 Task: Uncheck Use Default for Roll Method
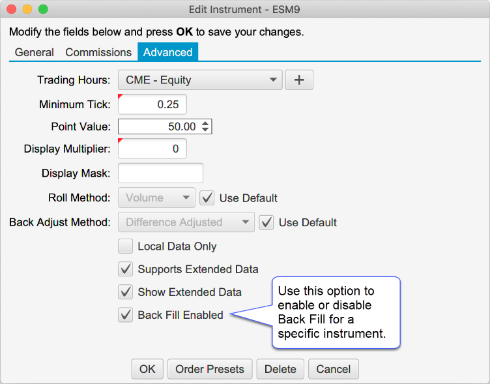click(x=207, y=198)
